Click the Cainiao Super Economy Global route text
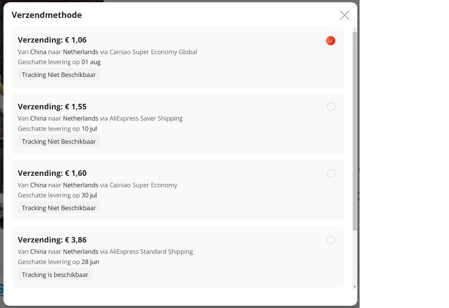449x308 pixels. [107, 52]
